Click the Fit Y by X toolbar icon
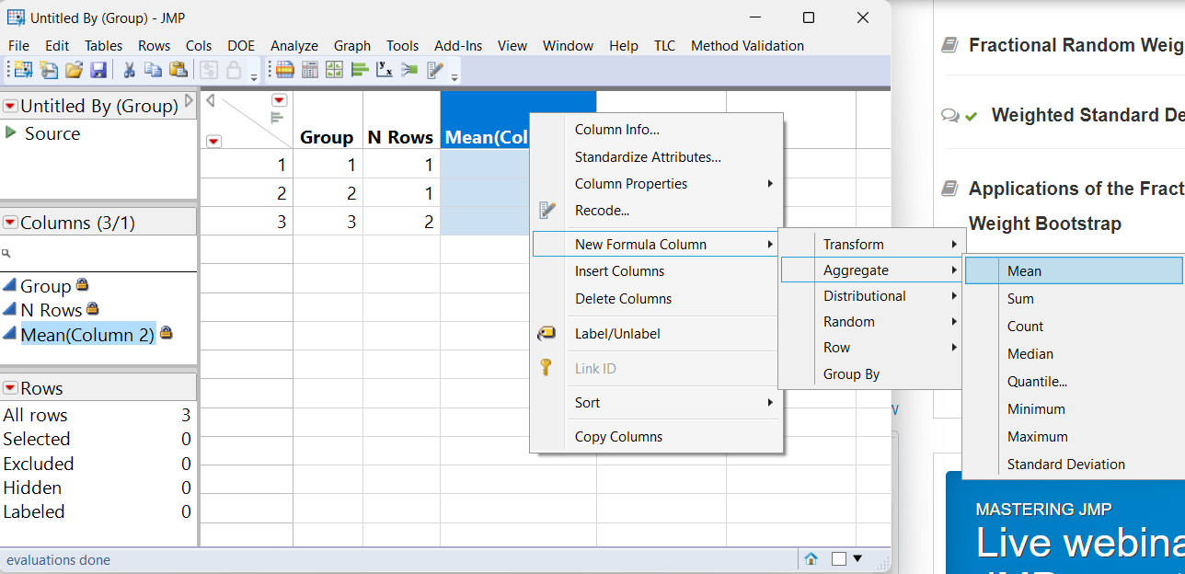The width and height of the screenshot is (1185, 574). 385,70
